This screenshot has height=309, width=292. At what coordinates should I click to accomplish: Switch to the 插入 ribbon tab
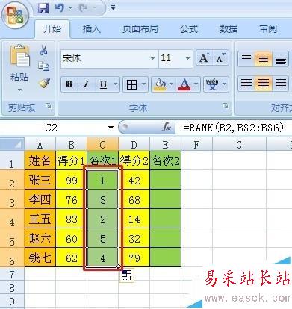(92, 29)
